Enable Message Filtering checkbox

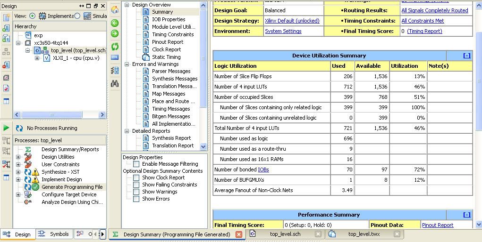click(x=136, y=164)
